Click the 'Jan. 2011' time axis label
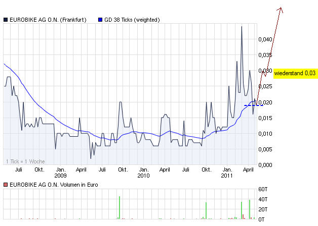318x226 pixels. coord(228,173)
